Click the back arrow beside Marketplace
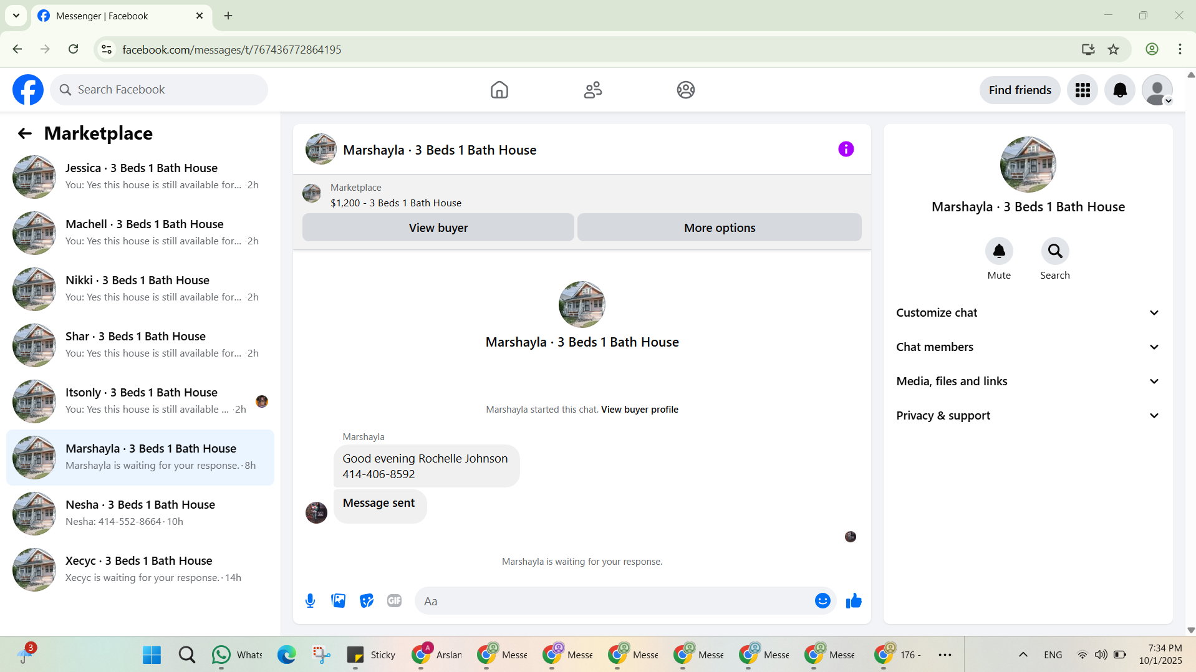The image size is (1196, 672). pyautogui.click(x=25, y=133)
